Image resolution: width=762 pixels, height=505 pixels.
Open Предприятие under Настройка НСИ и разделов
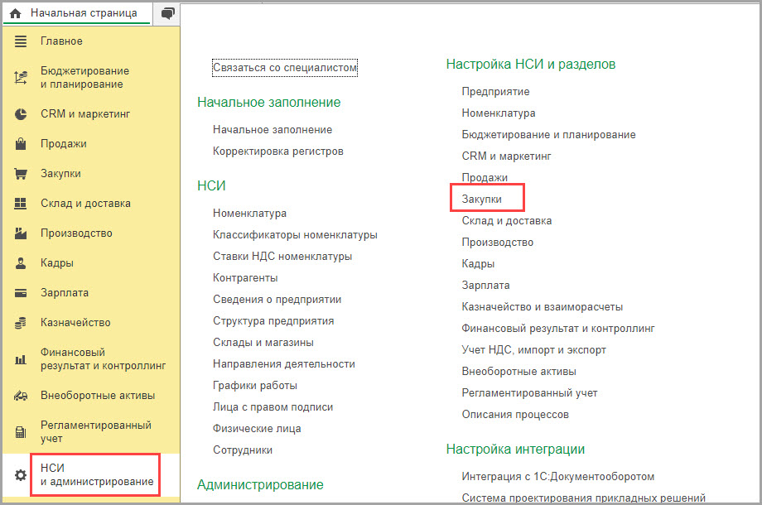pyautogui.click(x=495, y=92)
